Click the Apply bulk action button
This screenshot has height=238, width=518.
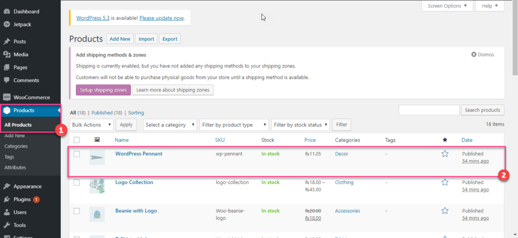(x=126, y=125)
